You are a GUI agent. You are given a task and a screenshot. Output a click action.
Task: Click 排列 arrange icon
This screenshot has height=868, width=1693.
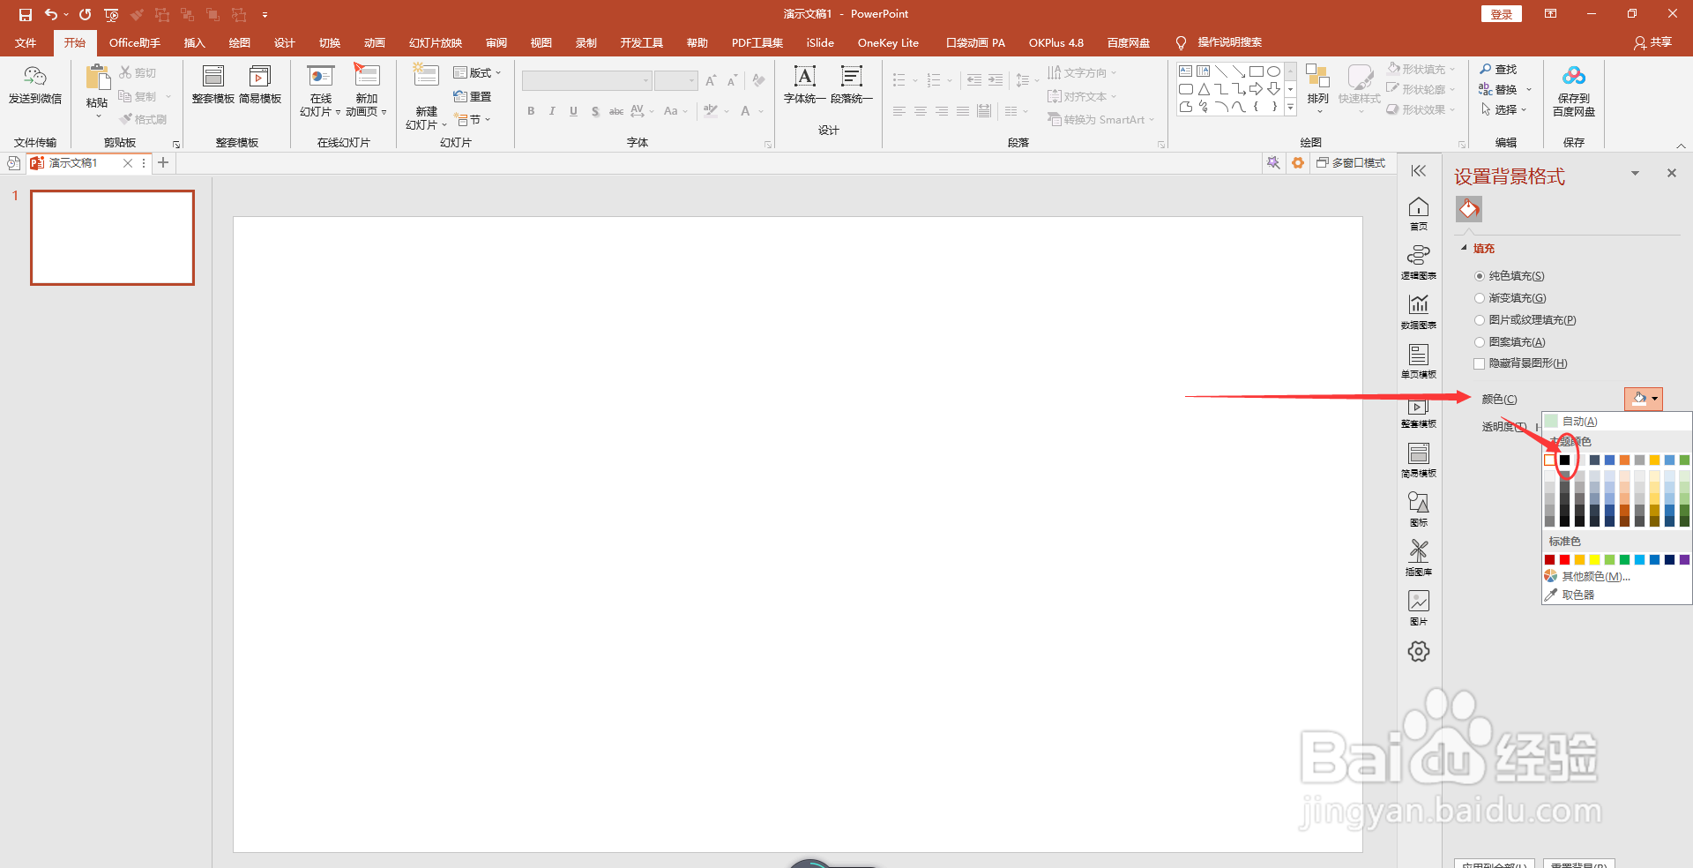1317,76
